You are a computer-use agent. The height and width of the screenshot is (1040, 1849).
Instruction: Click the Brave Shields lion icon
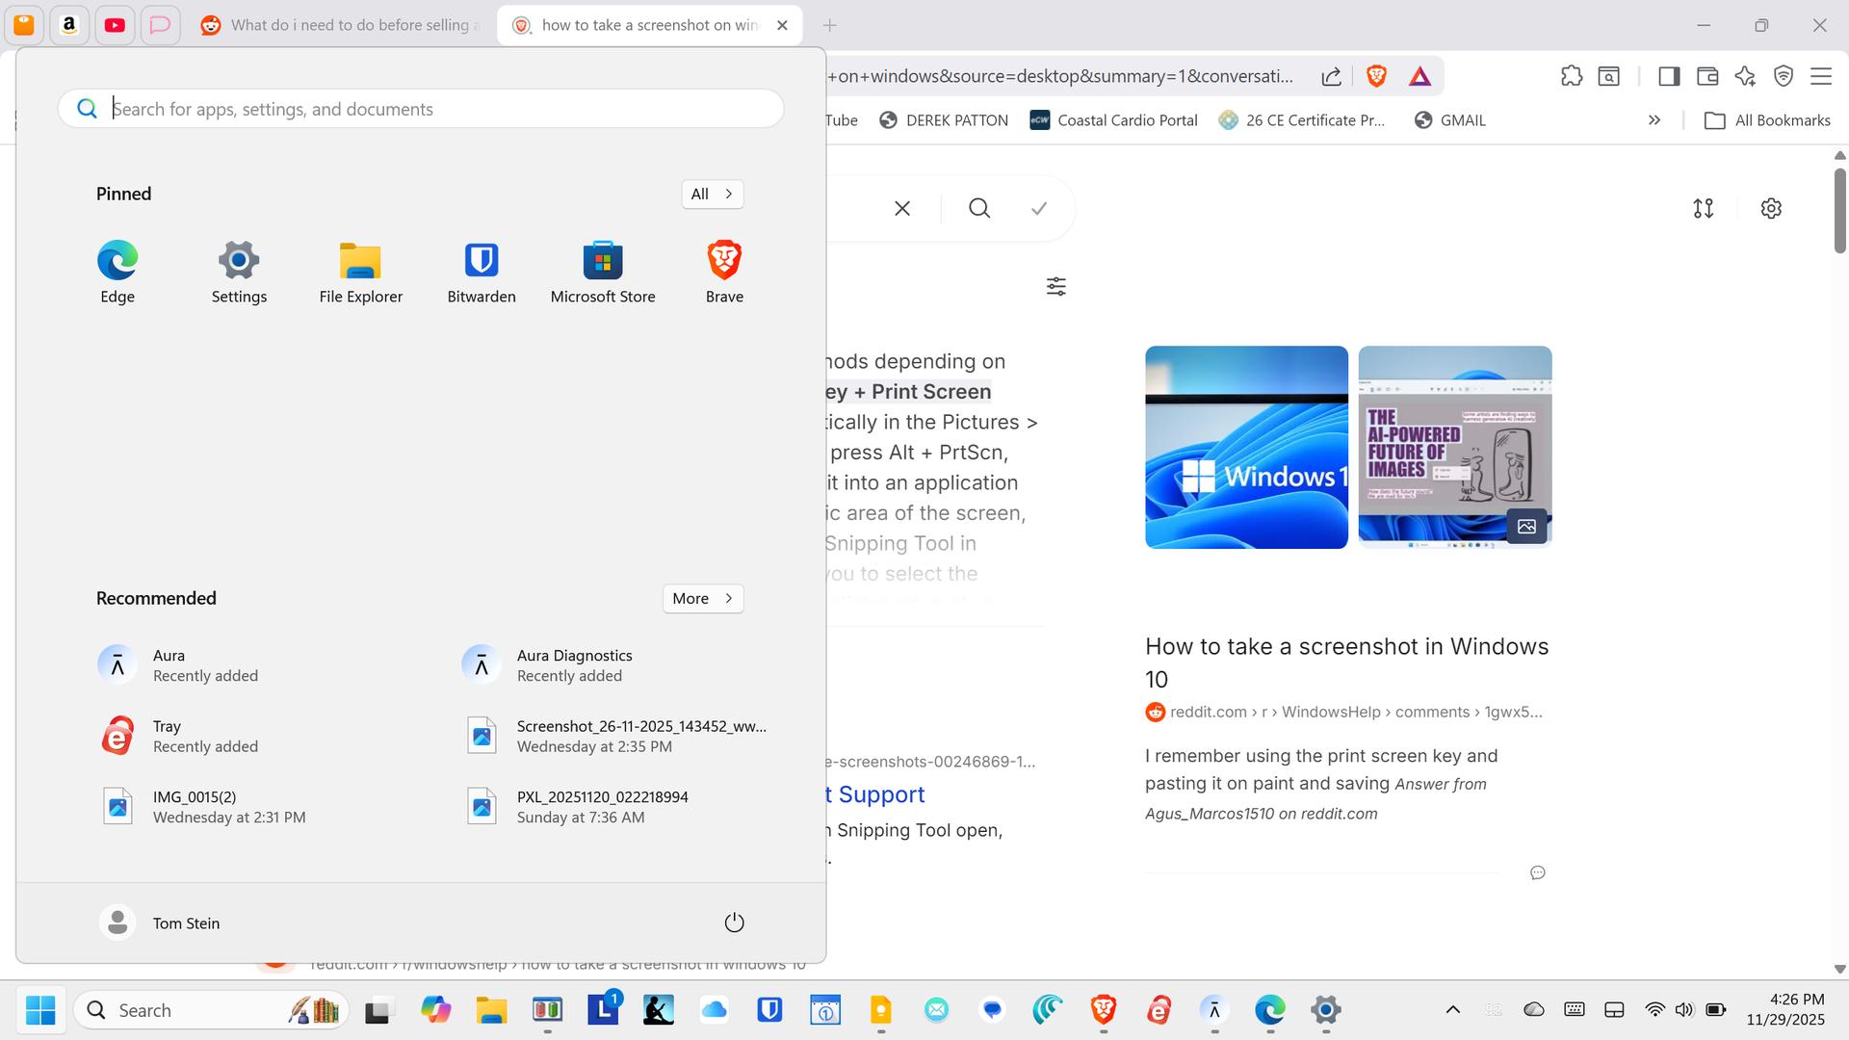(1376, 76)
